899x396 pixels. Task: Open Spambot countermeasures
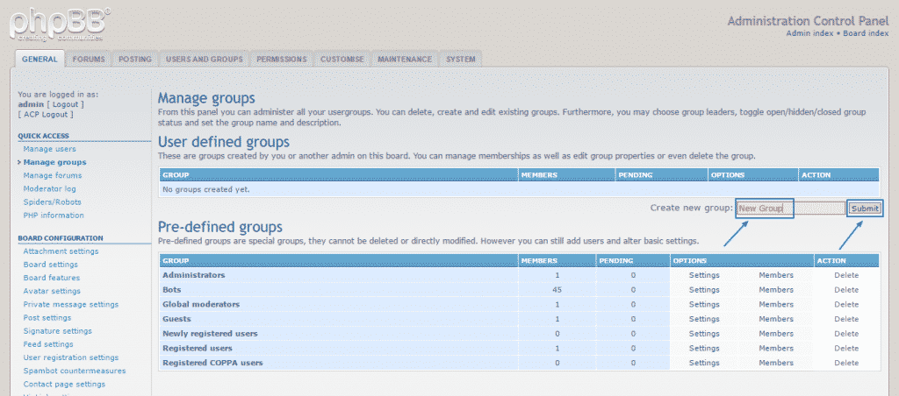75,371
